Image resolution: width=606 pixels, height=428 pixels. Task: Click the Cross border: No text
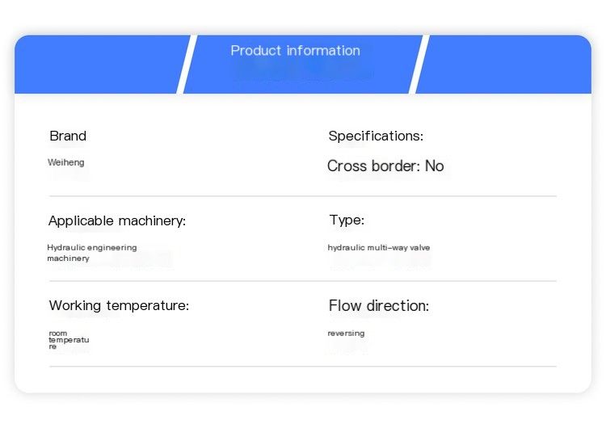(x=385, y=166)
